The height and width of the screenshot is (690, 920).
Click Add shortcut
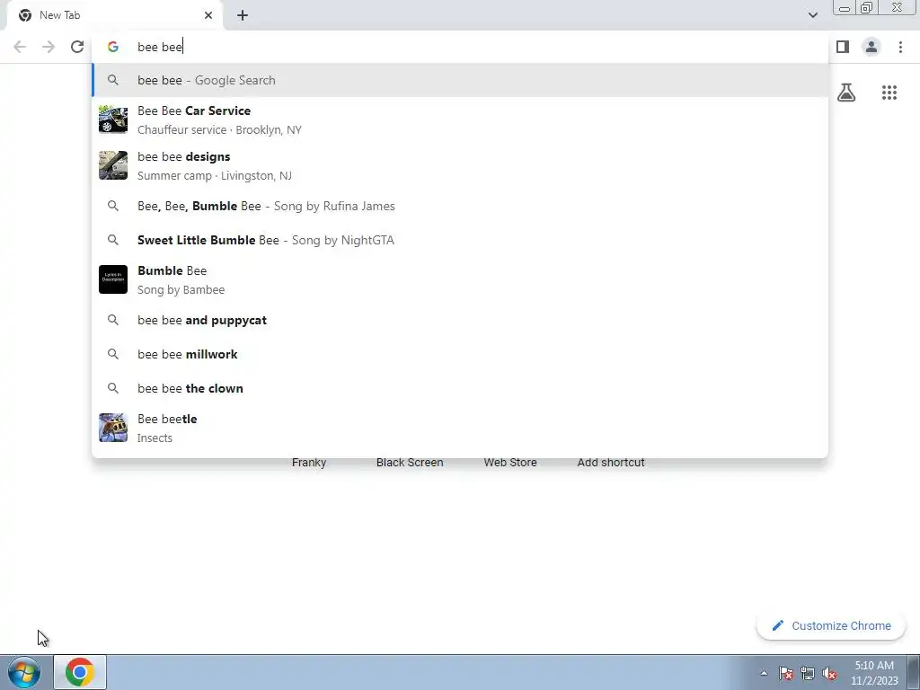coord(611,462)
